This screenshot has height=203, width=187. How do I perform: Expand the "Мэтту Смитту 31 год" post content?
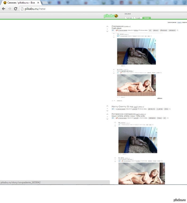tap(113, 109)
